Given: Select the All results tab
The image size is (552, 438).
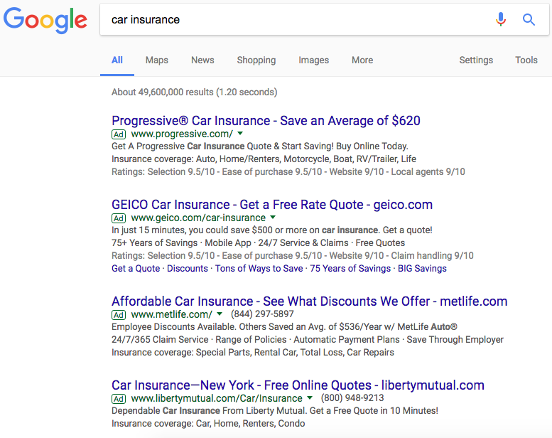Looking at the screenshot, I should 117,60.
